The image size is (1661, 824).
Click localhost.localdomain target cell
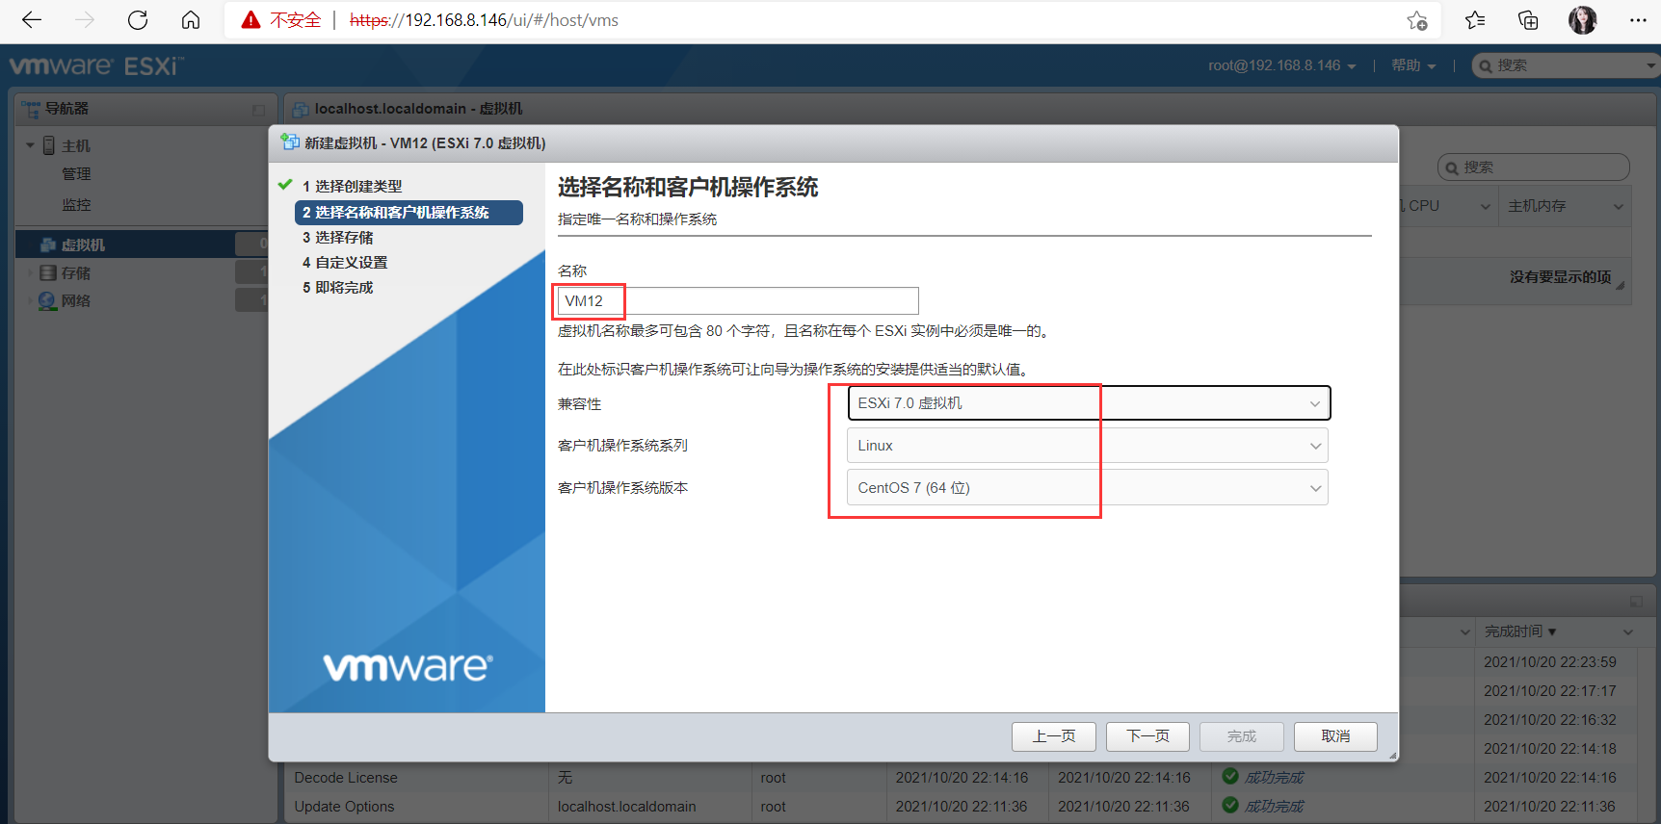click(626, 807)
